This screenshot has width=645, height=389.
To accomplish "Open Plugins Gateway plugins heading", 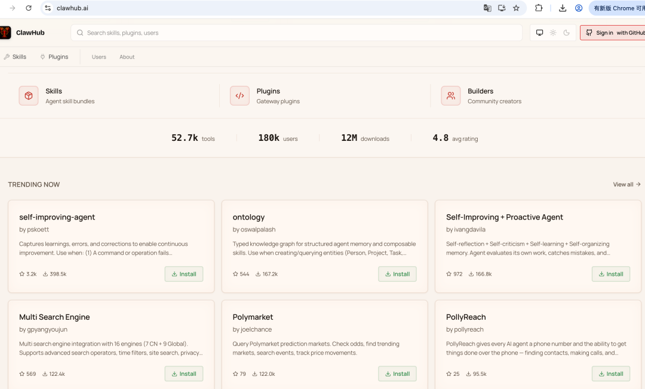I will coord(268,91).
